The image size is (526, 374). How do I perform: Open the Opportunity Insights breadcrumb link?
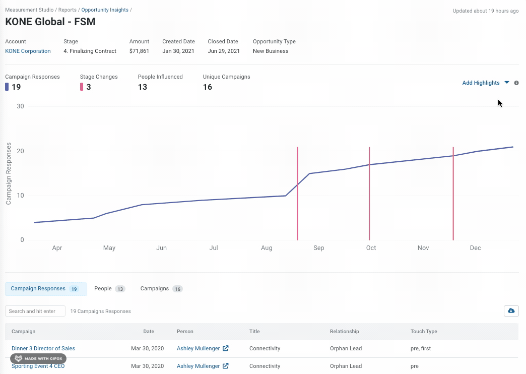pos(105,10)
